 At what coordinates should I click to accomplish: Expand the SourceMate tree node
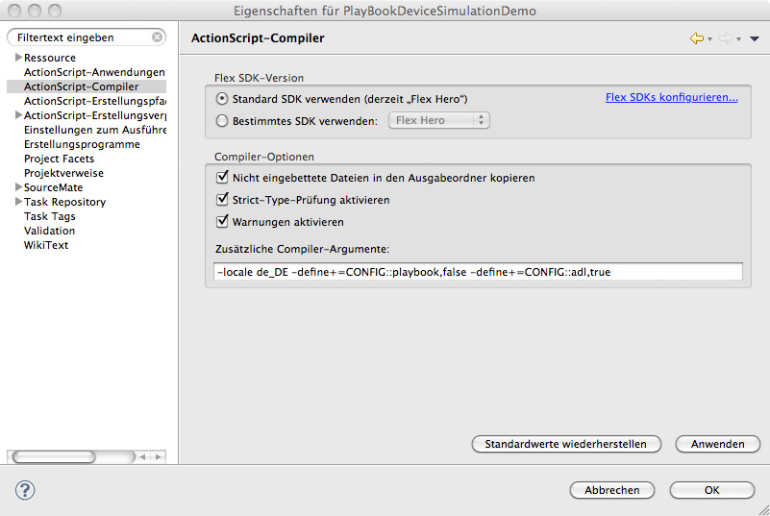(x=18, y=187)
